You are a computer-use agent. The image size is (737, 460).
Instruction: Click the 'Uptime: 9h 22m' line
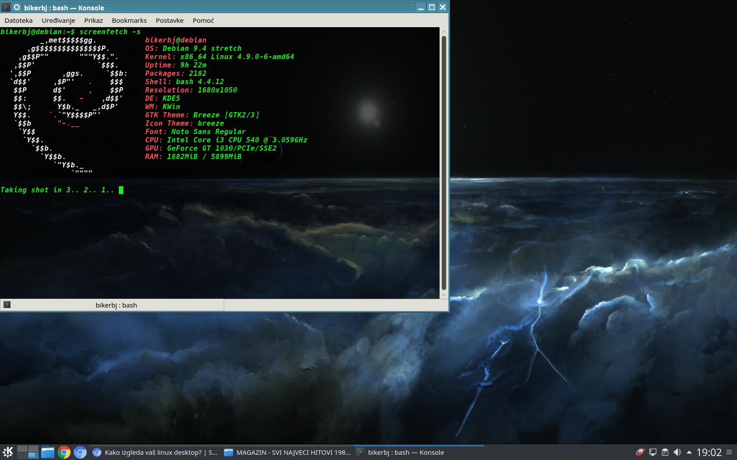click(175, 65)
